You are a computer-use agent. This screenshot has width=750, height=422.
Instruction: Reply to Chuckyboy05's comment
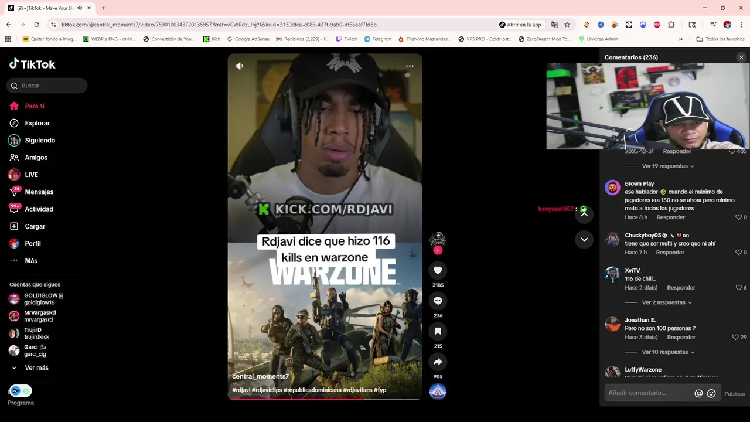click(x=670, y=253)
